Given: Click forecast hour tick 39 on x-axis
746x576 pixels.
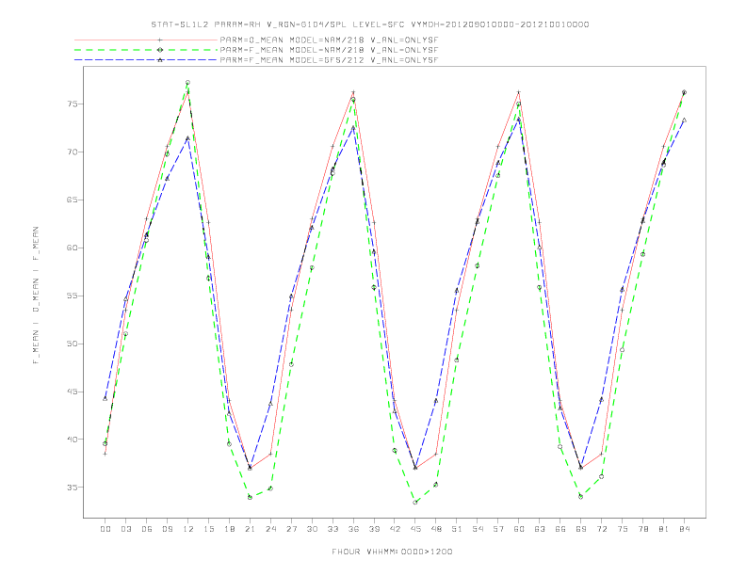Looking at the screenshot, I should (374, 529).
